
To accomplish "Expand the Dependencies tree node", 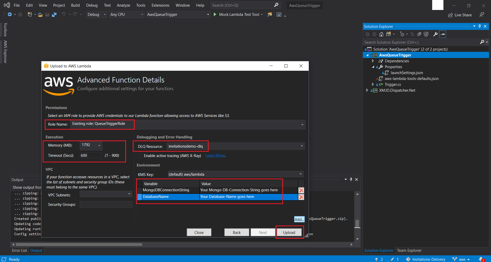I will (x=373, y=61).
